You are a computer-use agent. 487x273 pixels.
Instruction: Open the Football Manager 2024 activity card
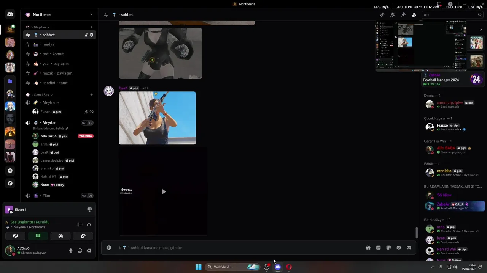[452, 79]
